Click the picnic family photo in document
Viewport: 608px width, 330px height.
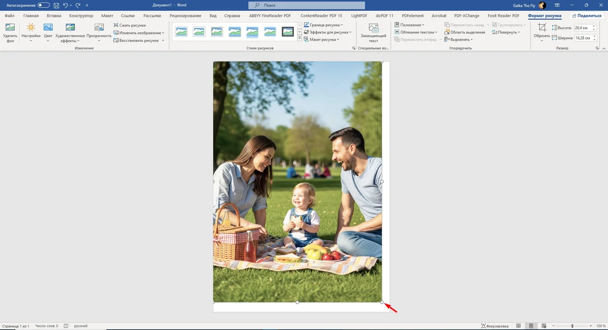point(297,182)
